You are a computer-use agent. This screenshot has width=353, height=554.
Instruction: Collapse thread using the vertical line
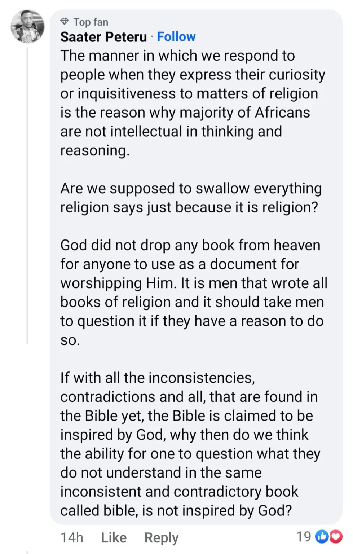pyautogui.click(x=27, y=195)
